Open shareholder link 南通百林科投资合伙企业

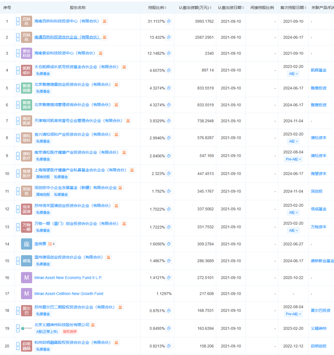pyautogui.click(x=67, y=37)
